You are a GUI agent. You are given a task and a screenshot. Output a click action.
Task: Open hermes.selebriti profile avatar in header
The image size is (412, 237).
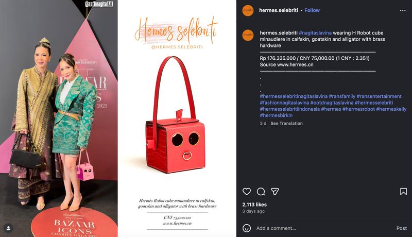pyautogui.click(x=248, y=10)
